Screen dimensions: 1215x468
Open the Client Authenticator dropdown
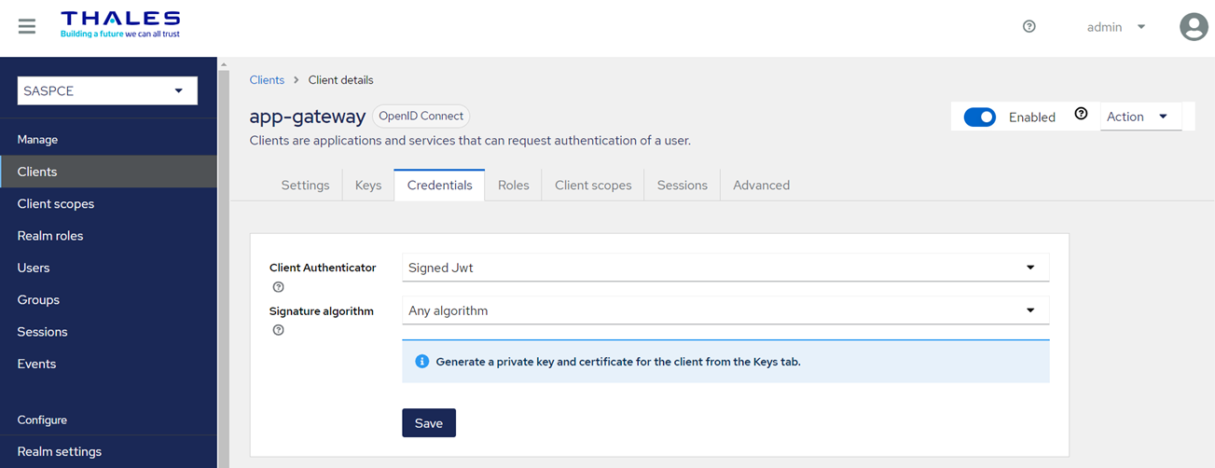click(x=725, y=268)
